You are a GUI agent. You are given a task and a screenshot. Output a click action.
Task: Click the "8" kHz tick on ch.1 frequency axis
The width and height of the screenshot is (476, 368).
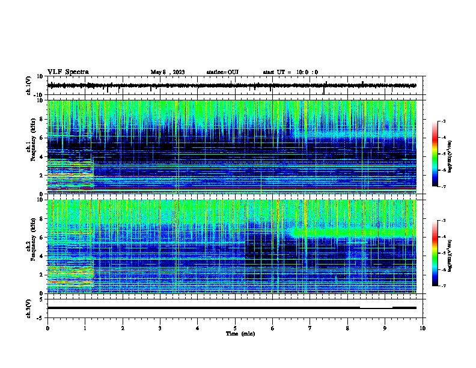pyautogui.click(x=43, y=119)
